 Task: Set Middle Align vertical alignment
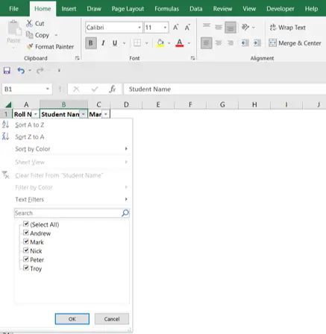click(x=219, y=27)
